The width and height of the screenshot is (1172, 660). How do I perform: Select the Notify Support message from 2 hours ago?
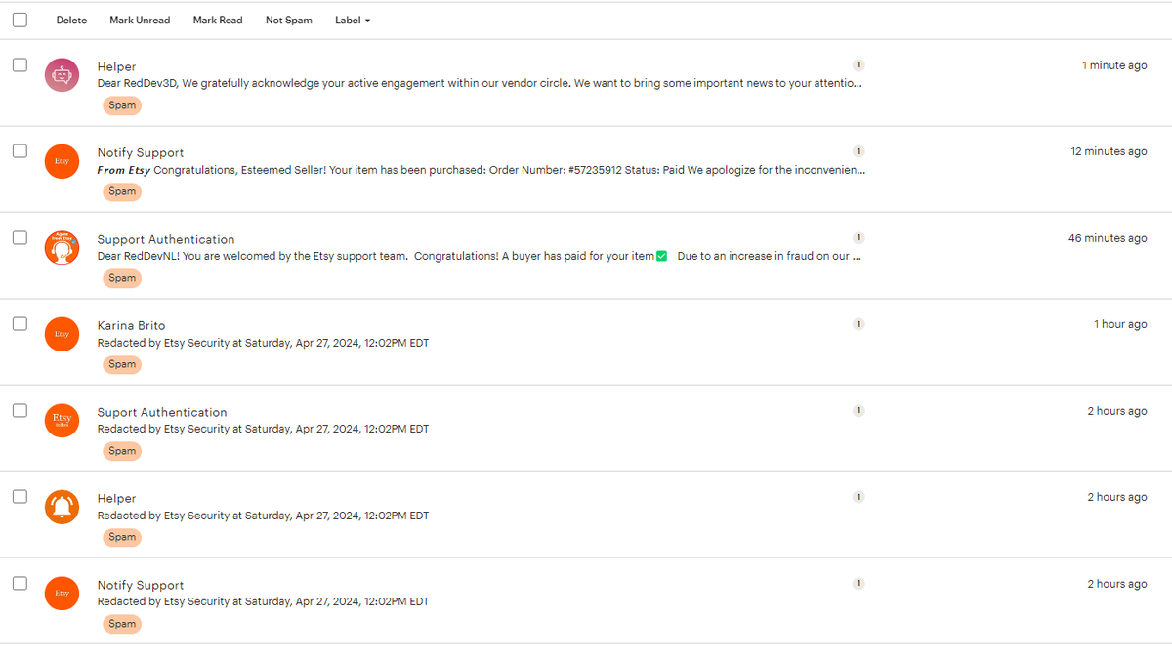point(20,583)
